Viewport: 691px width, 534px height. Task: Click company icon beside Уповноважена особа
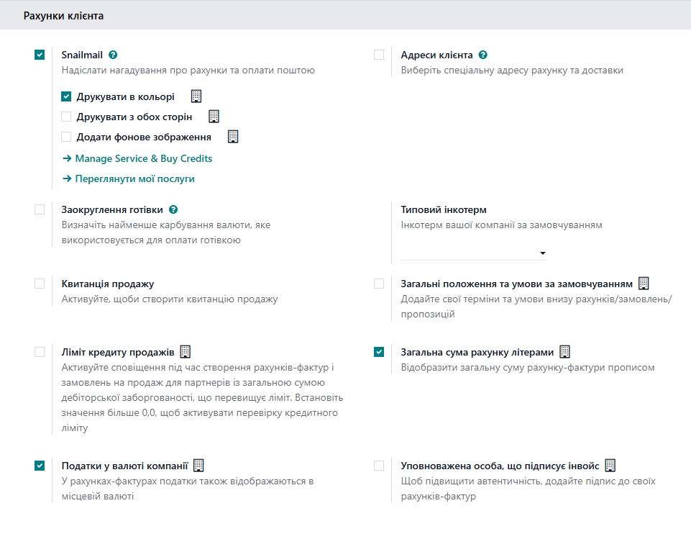coord(610,466)
